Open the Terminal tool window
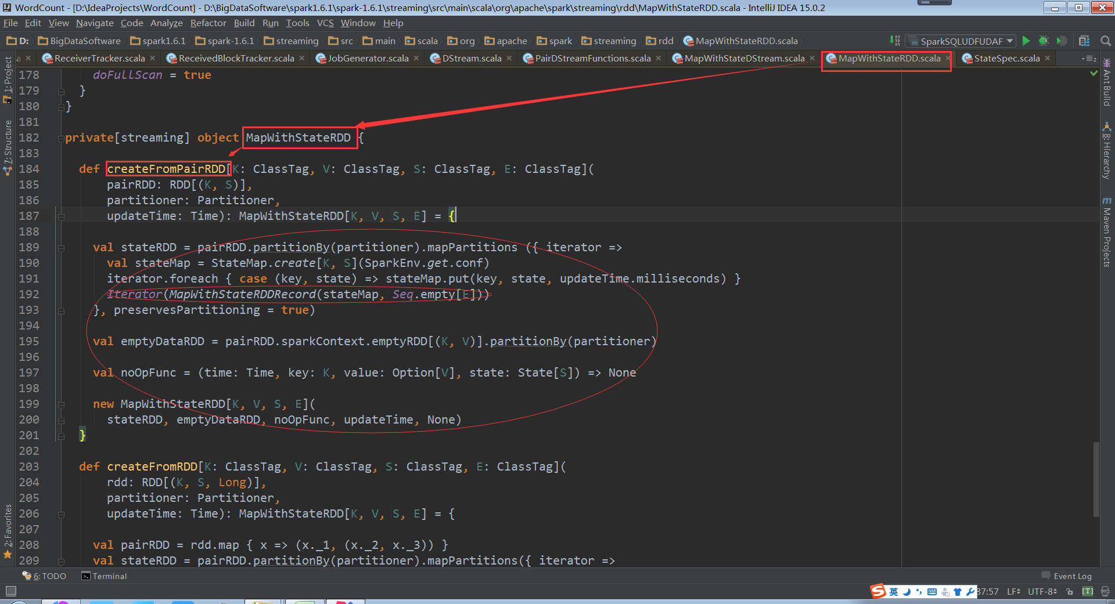Screen dimensions: 1115x604 click(104, 576)
